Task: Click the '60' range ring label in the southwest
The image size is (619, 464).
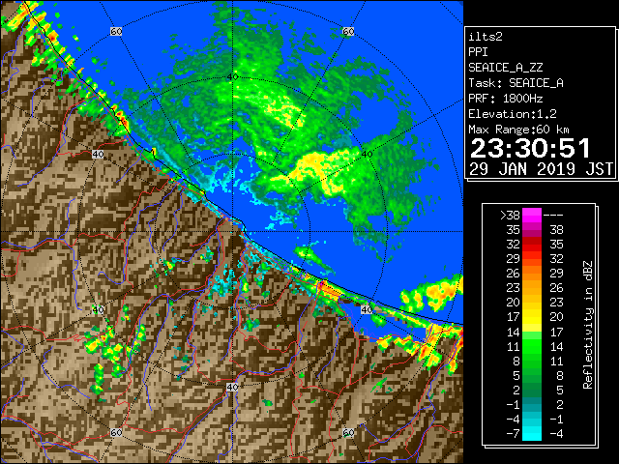Action: (116, 432)
